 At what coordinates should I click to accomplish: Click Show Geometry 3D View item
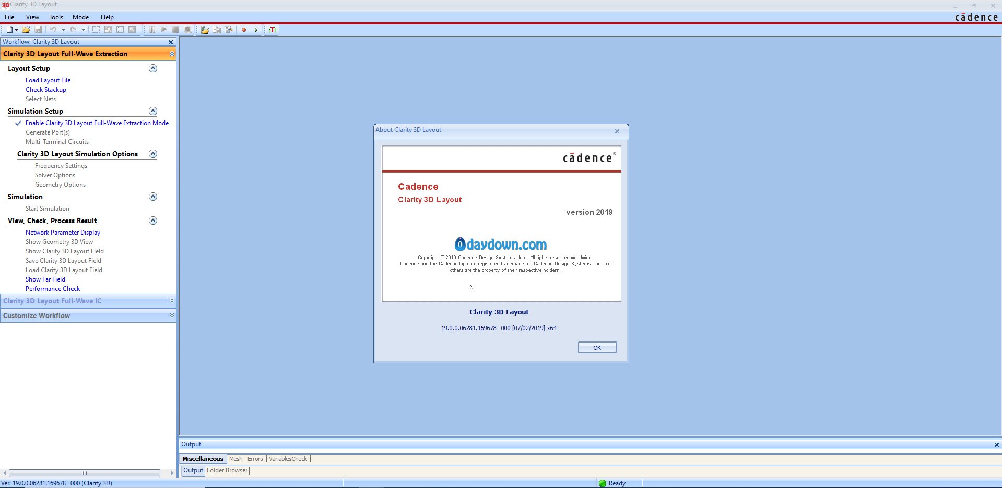pyautogui.click(x=59, y=242)
